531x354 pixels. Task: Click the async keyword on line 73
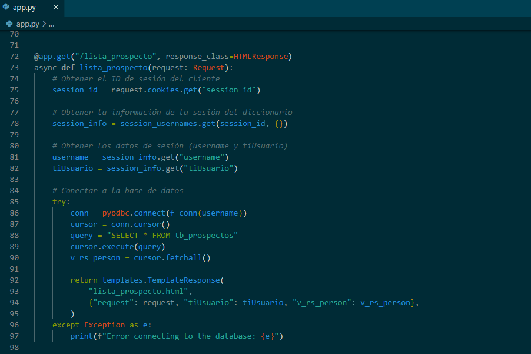45,67
